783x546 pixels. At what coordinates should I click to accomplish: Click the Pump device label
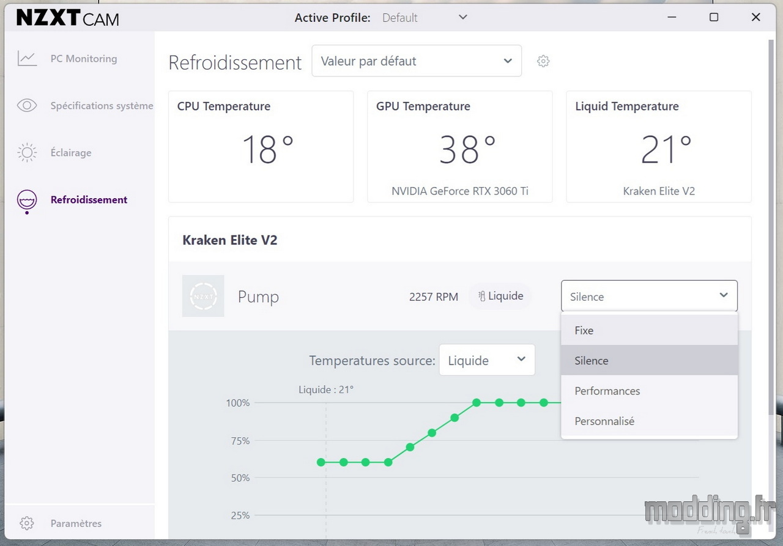click(258, 297)
